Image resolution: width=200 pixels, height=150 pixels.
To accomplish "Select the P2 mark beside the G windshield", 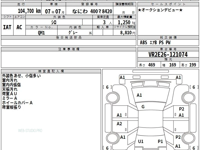I will click(x=182, y=109).
